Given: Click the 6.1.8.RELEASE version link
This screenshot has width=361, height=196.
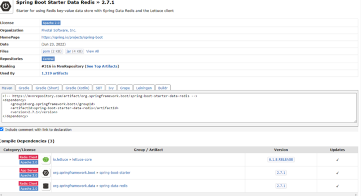Looking at the screenshot, I should coord(281,160).
